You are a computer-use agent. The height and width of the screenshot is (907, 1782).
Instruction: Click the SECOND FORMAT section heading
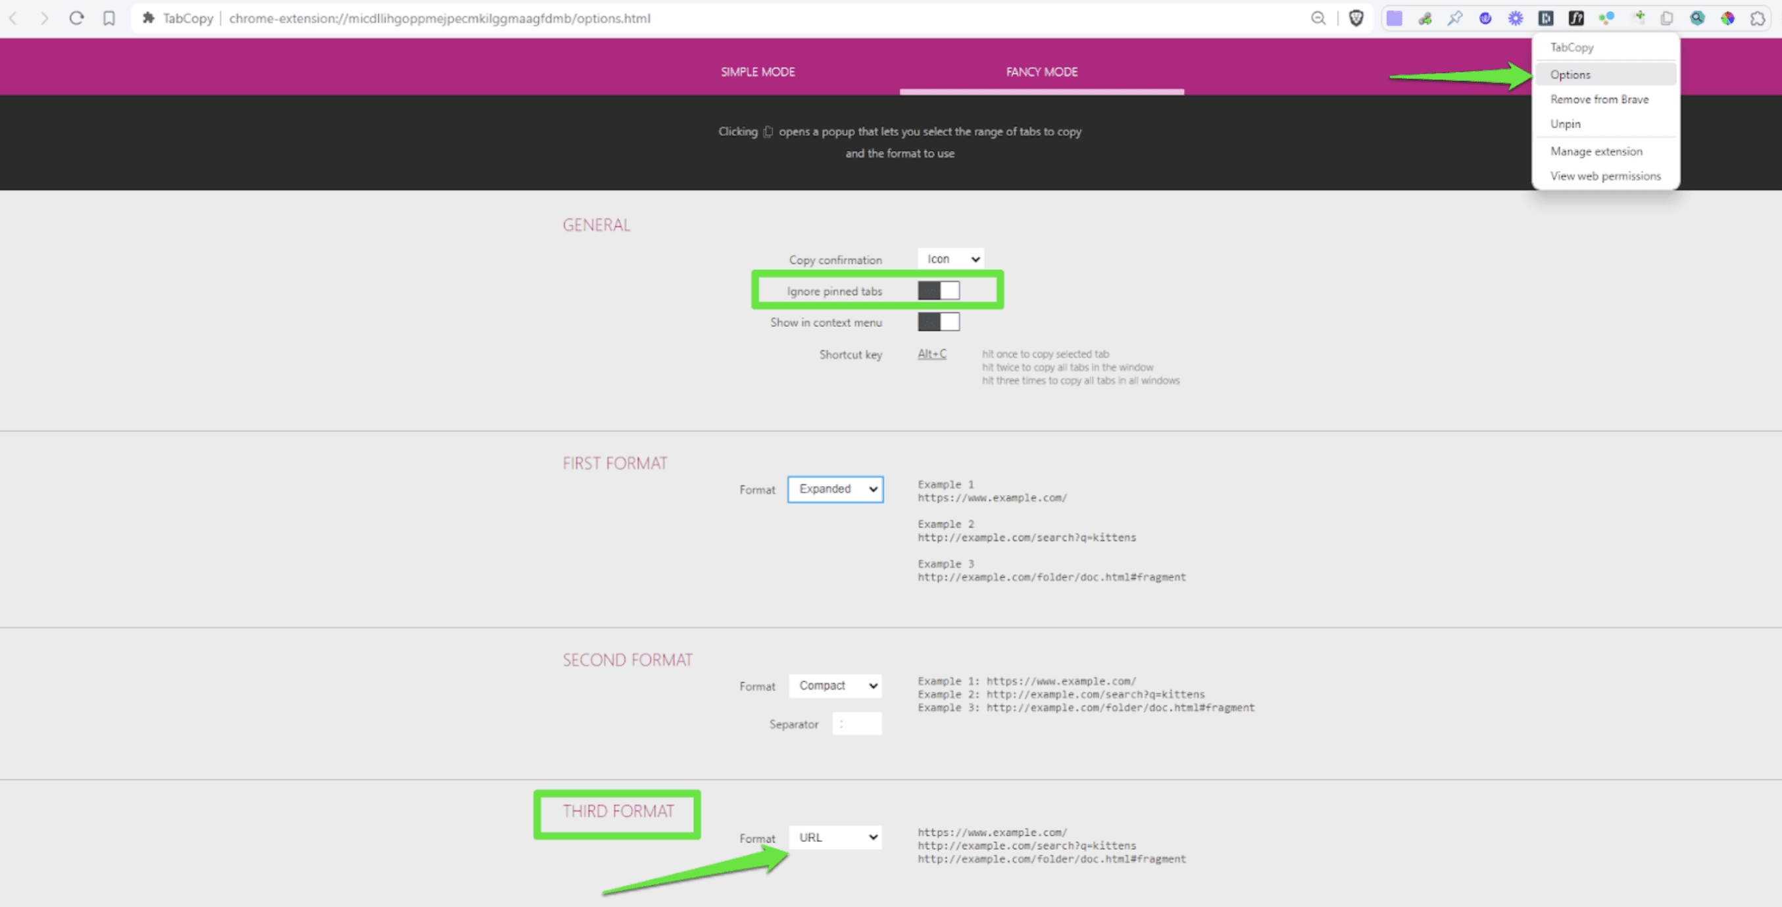[x=628, y=660]
